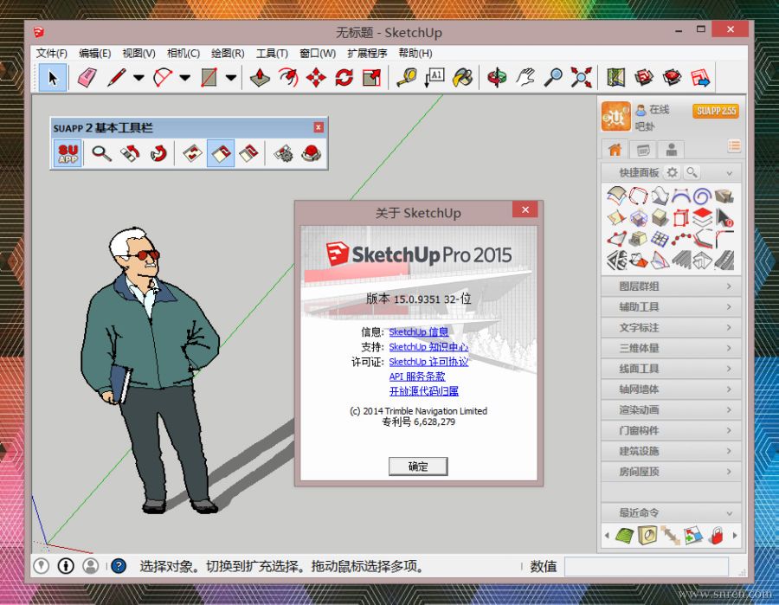This screenshot has width=779, height=605.
Task: Collapse the 最近命令 section
Action: (671, 512)
